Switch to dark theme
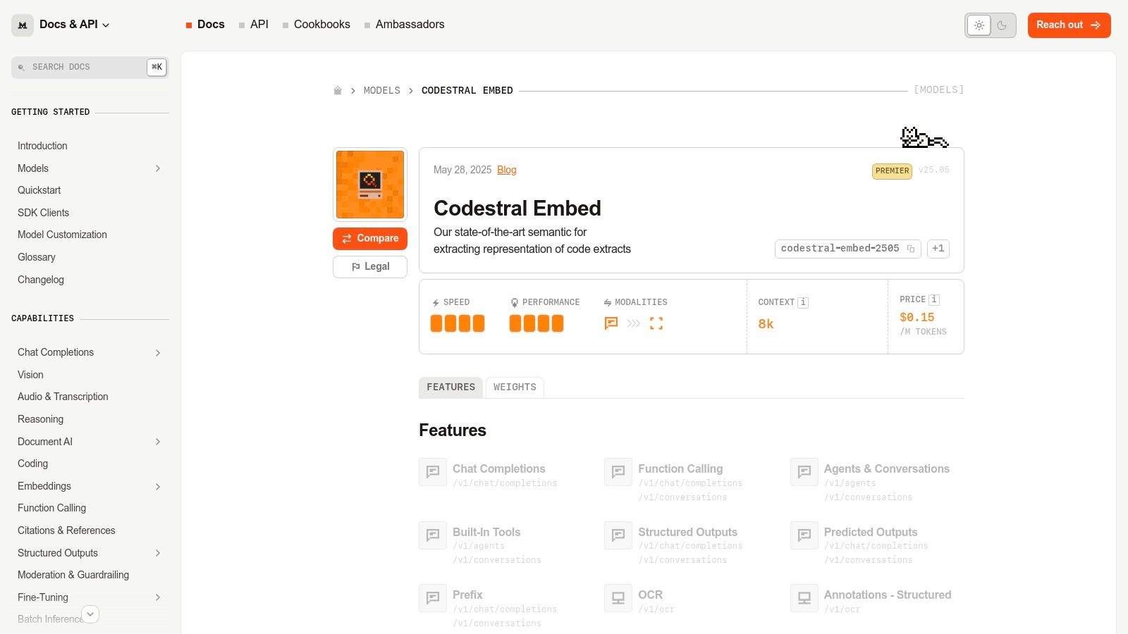Image resolution: width=1128 pixels, height=634 pixels. 1002,25
